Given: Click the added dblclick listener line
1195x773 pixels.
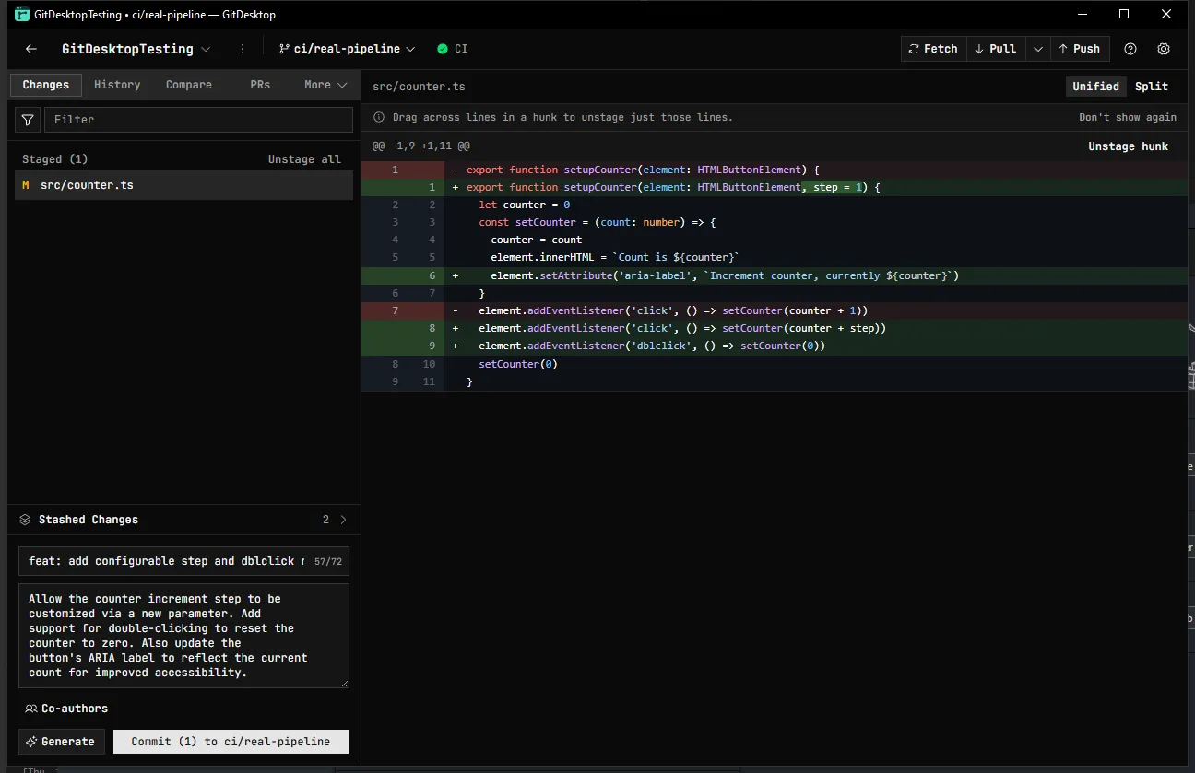Looking at the screenshot, I should coord(775,346).
